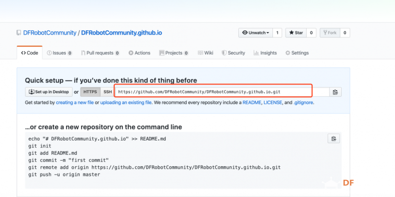Viewport: 395px width, 197px height.
Task: Select the SSH protocol option
Action: (x=108, y=92)
